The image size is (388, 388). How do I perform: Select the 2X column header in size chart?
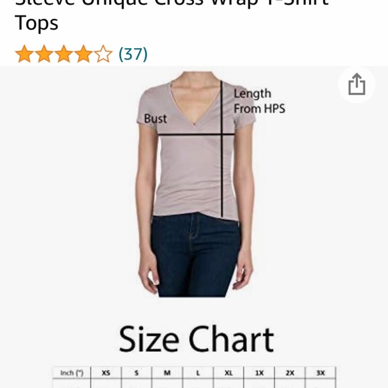pyautogui.click(x=290, y=373)
